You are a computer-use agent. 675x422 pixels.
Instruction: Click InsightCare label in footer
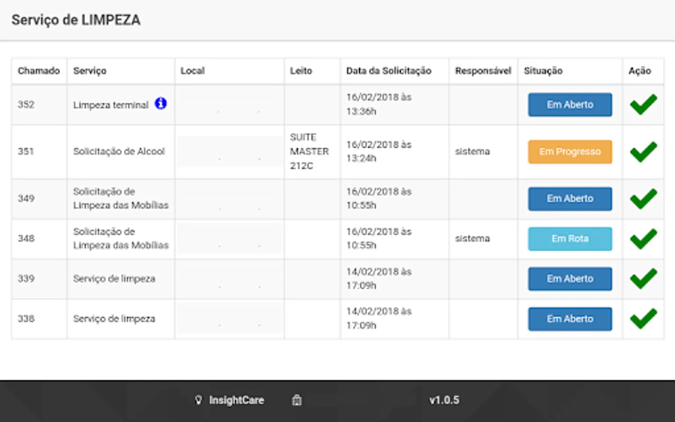click(x=237, y=400)
